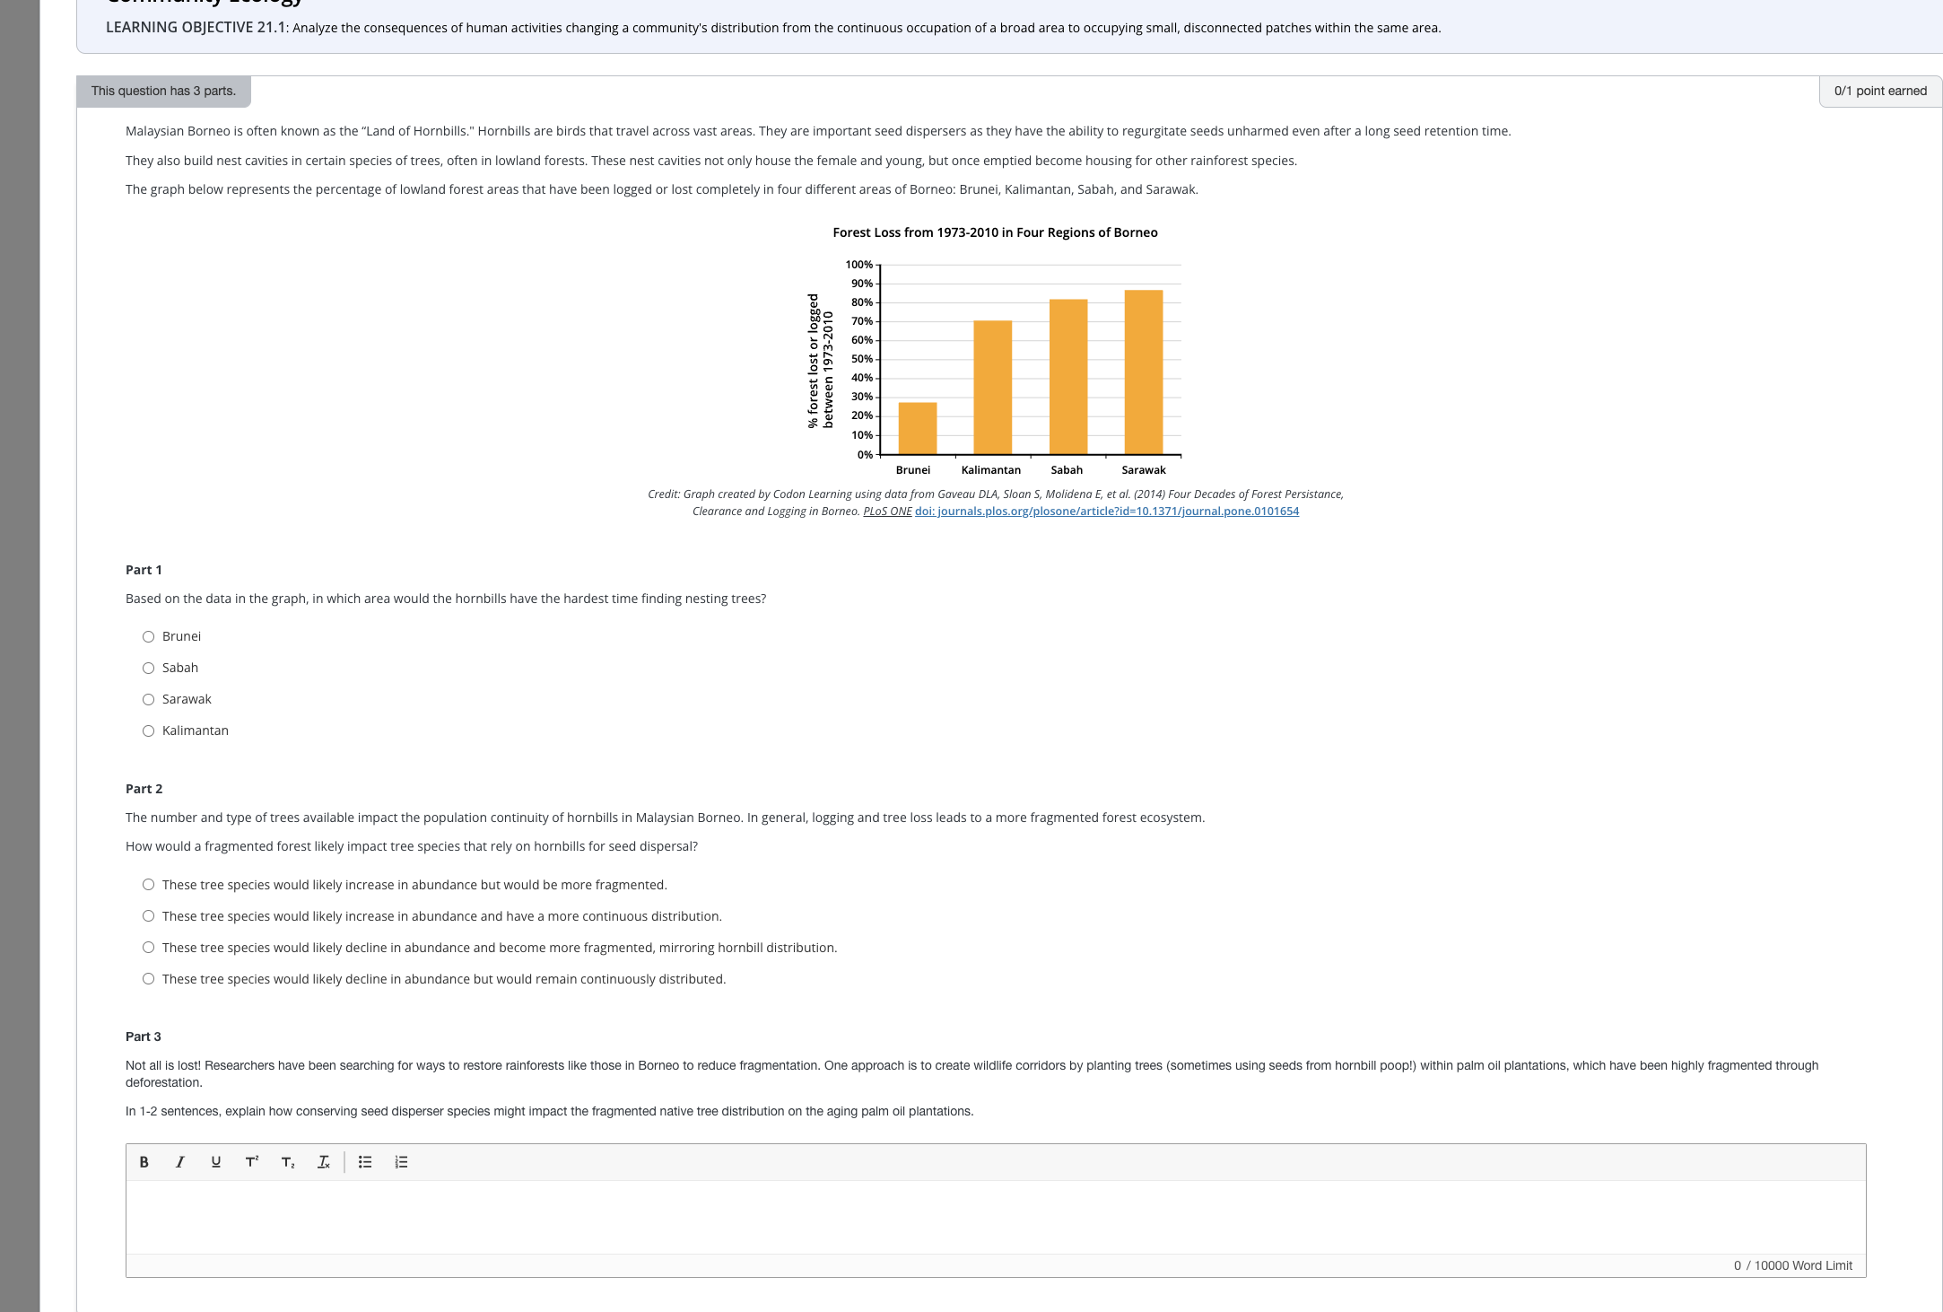Viewport: 1943px width, 1312px height.
Task: Select Sabah in Part 1
Action: point(148,667)
